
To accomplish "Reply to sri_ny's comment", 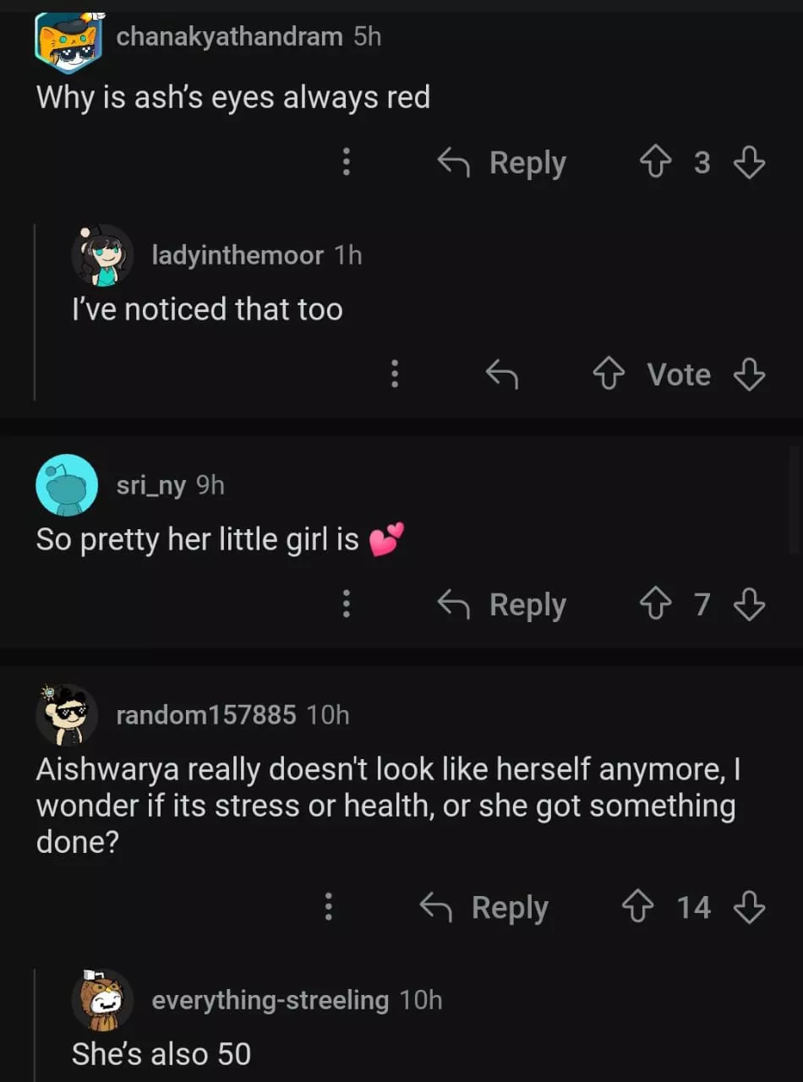I will pos(502,604).
